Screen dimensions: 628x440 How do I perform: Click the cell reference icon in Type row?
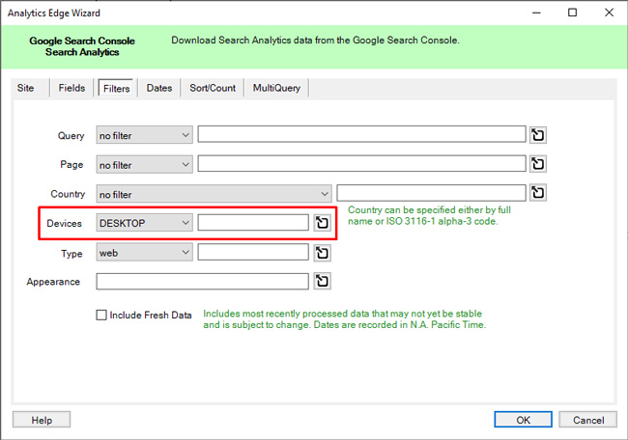coord(322,253)
